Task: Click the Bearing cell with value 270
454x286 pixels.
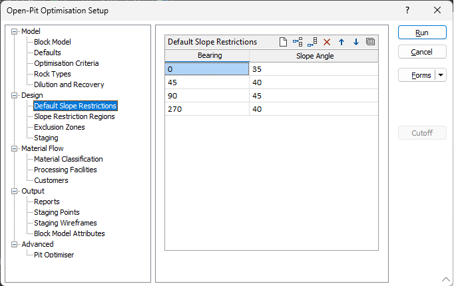Action: coord(207,108)
